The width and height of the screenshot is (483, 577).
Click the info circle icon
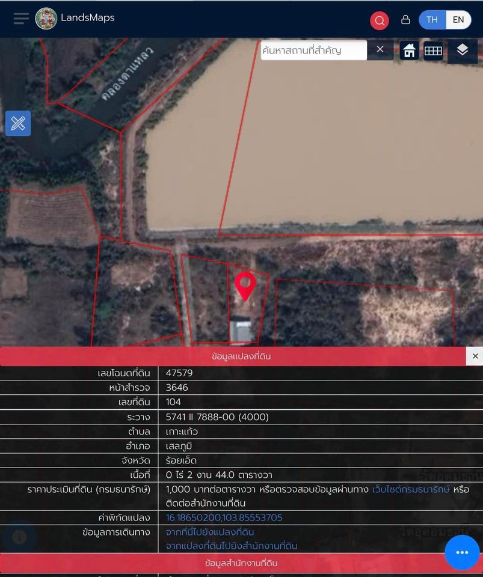(19, 537)
